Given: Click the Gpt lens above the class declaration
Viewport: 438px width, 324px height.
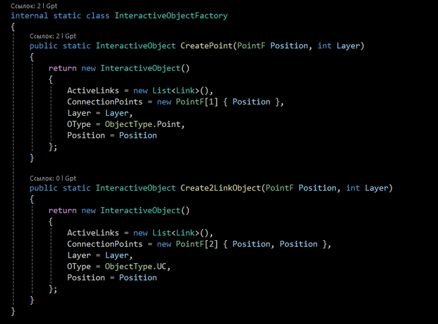Looking at the screenshot, I should coord(52,5).
